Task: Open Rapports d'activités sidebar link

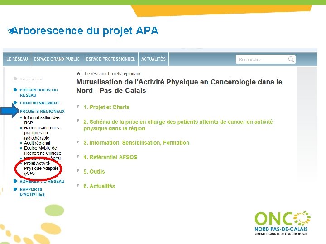Action: (x=32, y=192)
